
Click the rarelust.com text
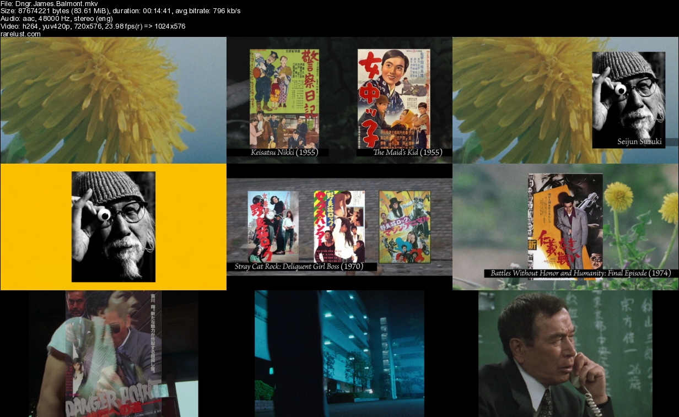coord(21,34)
